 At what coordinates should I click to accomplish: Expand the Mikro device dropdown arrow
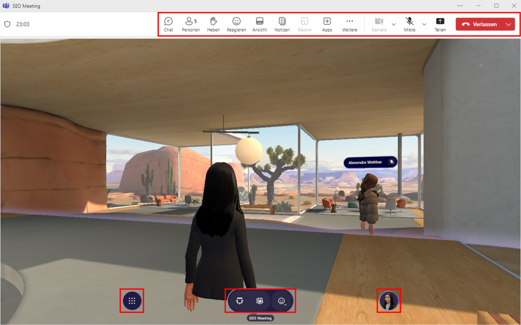[424, 24]
